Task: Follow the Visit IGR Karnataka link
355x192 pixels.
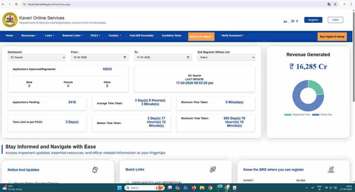Action: click(x=141, y=36)
